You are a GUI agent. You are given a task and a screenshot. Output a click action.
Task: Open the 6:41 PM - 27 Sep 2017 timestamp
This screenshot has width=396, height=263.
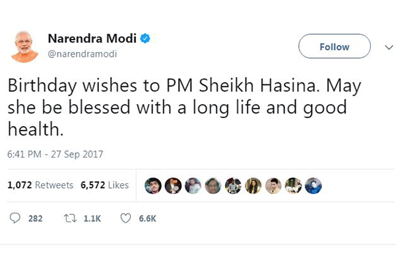(x=55, y=154)
